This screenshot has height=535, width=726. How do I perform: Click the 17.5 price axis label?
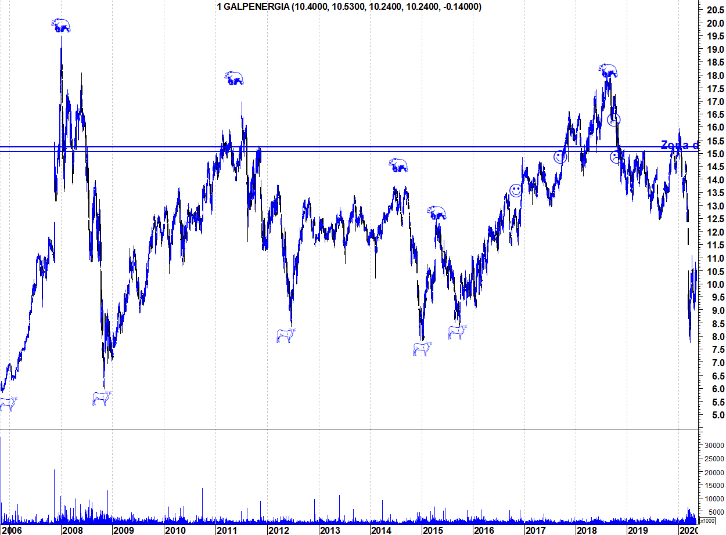click(714, 89)
